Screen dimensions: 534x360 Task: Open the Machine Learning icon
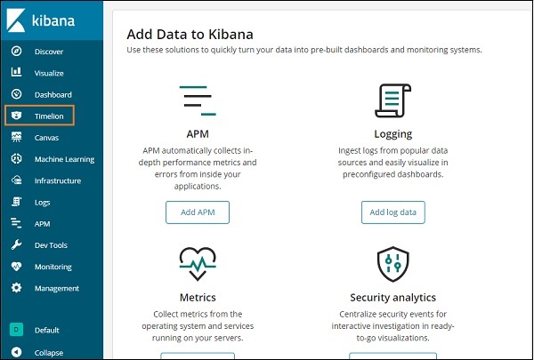pyautogui.click(x=16, y=159)
